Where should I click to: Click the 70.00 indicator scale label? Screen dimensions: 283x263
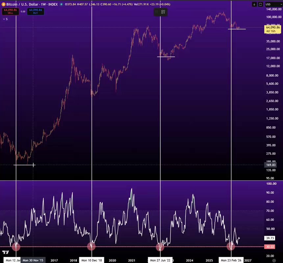pos(270,210)
